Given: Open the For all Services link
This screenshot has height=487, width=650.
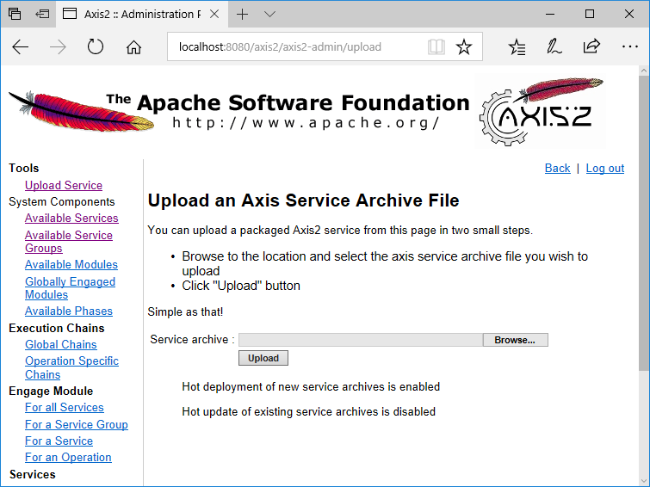Looking at the screenshot, I should (65, 408).
